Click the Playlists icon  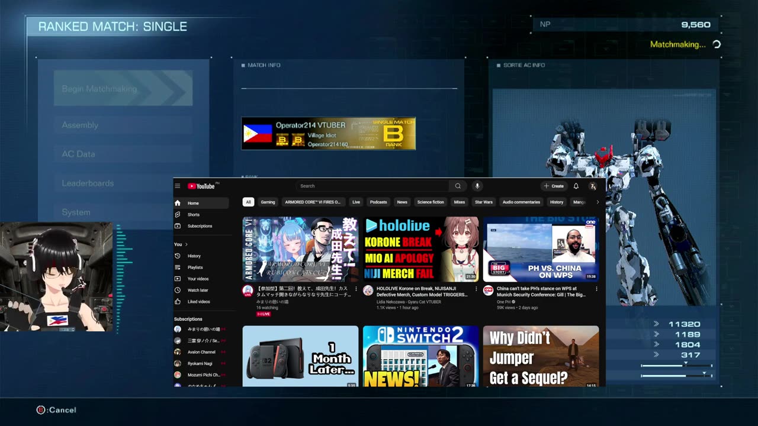[x=178, y=267]
